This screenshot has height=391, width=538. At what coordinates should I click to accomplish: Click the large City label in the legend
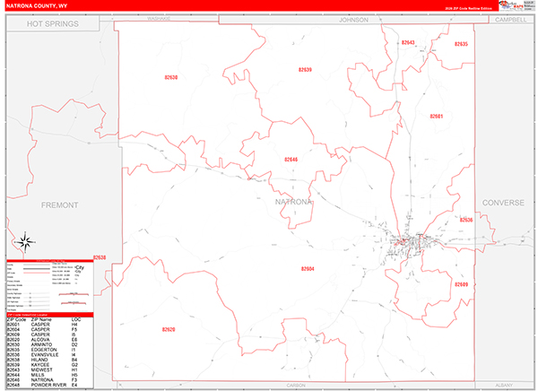[x=80, y=267]
